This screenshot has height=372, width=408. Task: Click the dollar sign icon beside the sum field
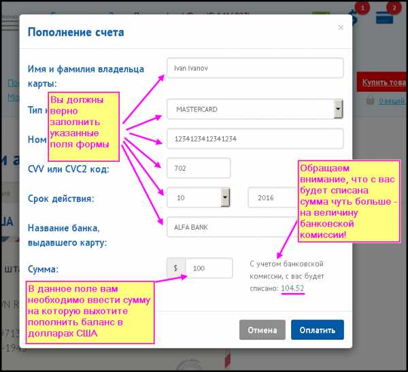175,269
